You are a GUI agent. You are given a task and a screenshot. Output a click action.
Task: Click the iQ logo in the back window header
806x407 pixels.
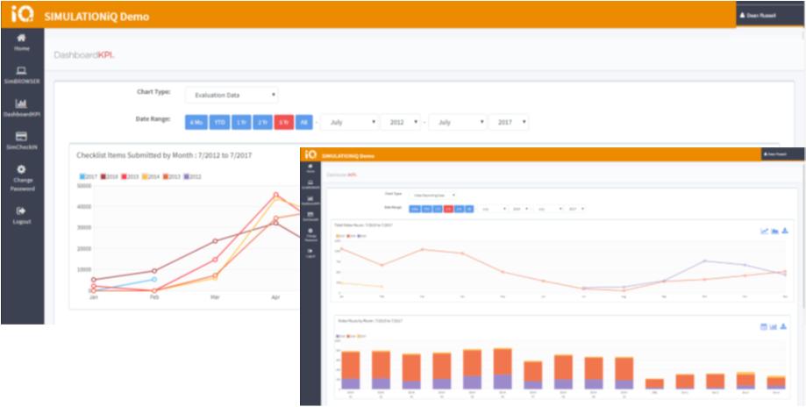coord(23,14)
